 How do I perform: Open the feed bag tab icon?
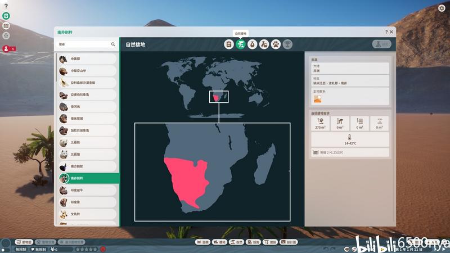(252, 44)
